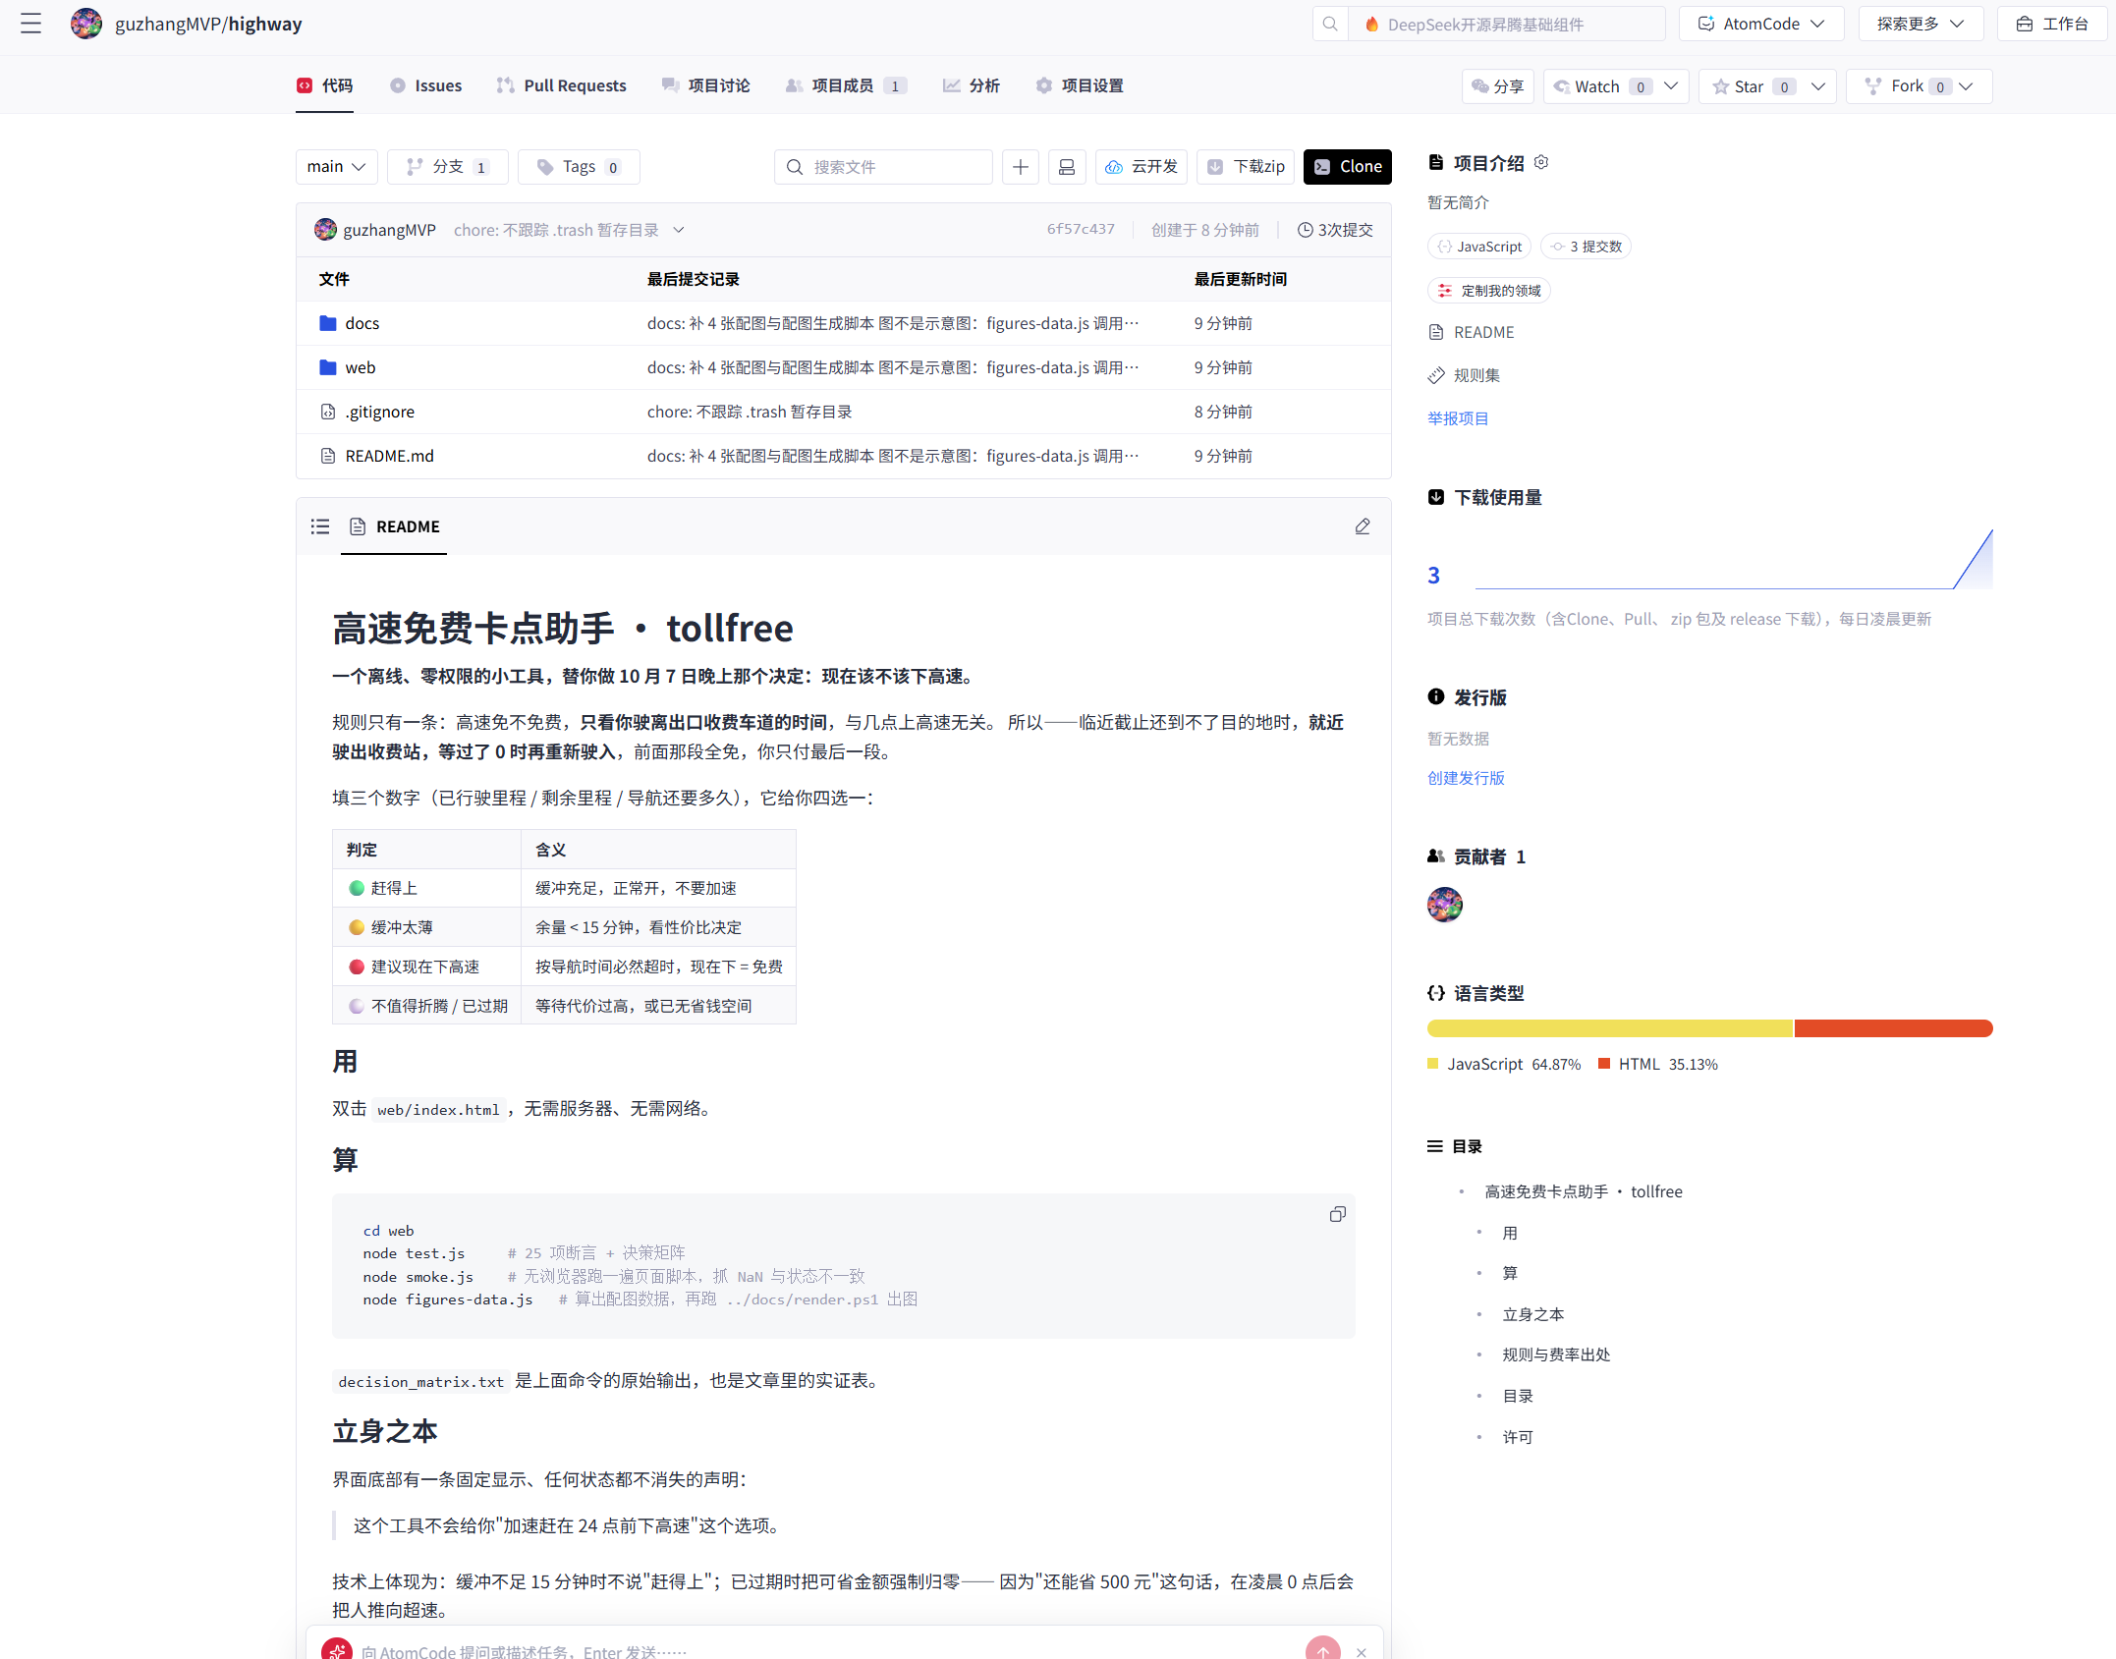Jump to 立身之本 in table of contents

tap(1532, 1314)
